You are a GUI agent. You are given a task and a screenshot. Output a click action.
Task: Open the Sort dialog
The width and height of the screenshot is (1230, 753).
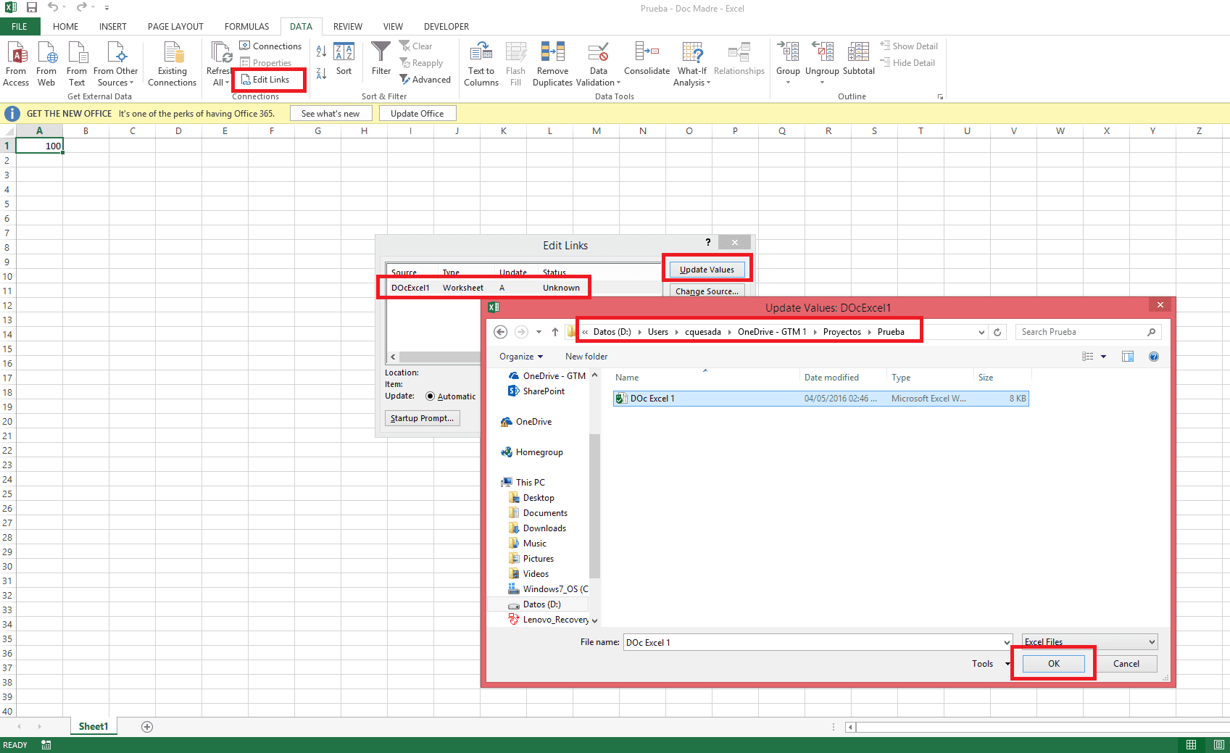point(344,59)
